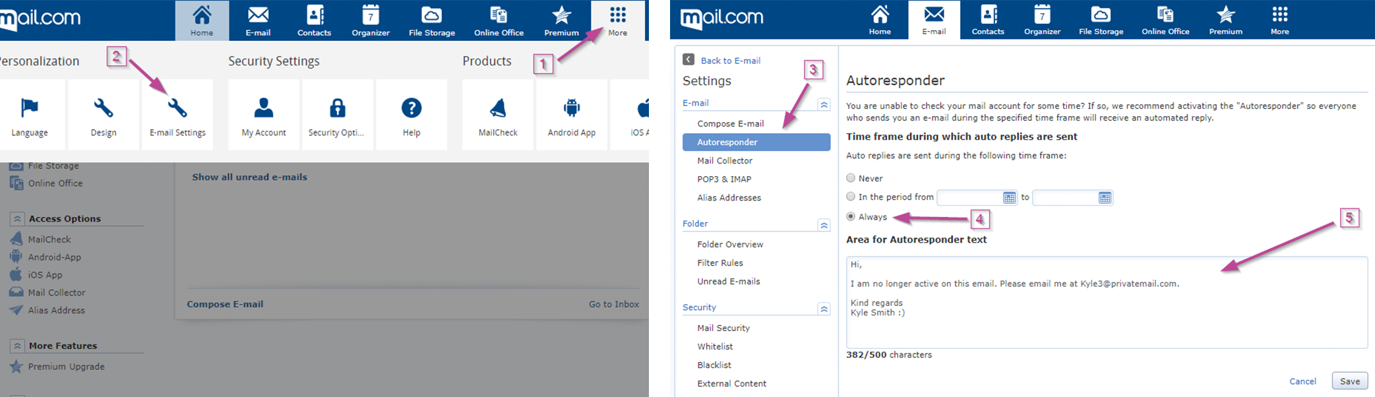Click the Cancel link
Image resolution: width=1375 pixels, height=397 pixels.
point(1302,381)
